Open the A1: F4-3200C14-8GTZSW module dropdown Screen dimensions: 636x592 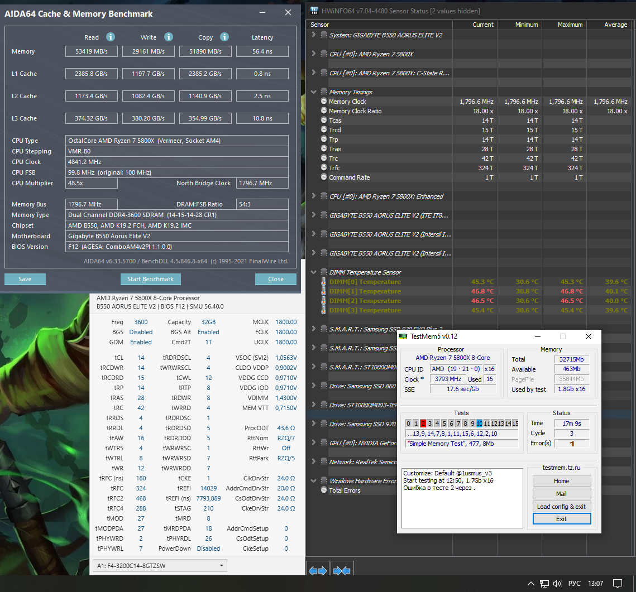click(159, 566)
